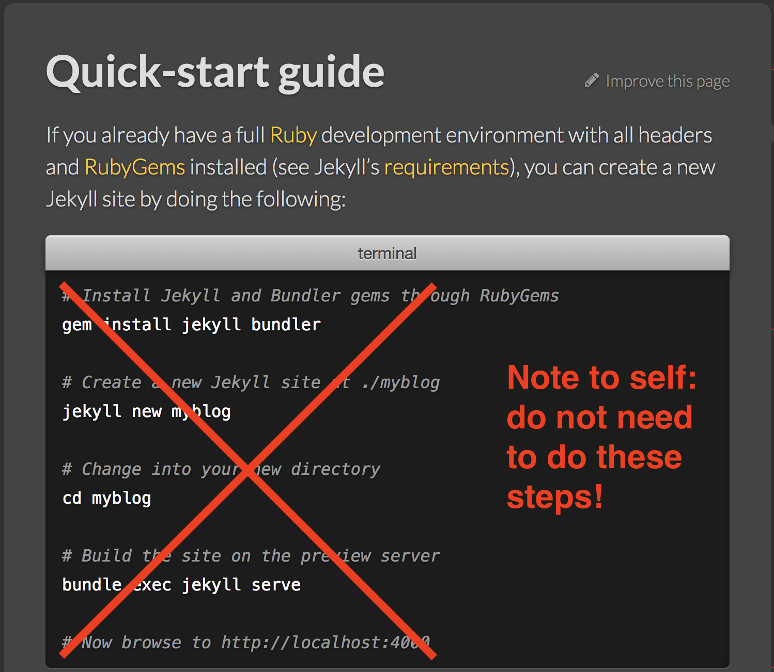The image size is (774, 672).
Task: Click the terminal title bar label
Action: pyautogui.click(x=387, y=253)
